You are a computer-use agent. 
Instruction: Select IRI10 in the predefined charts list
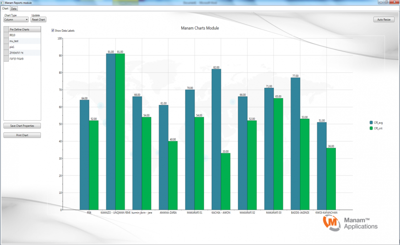(x=25, y=35)
